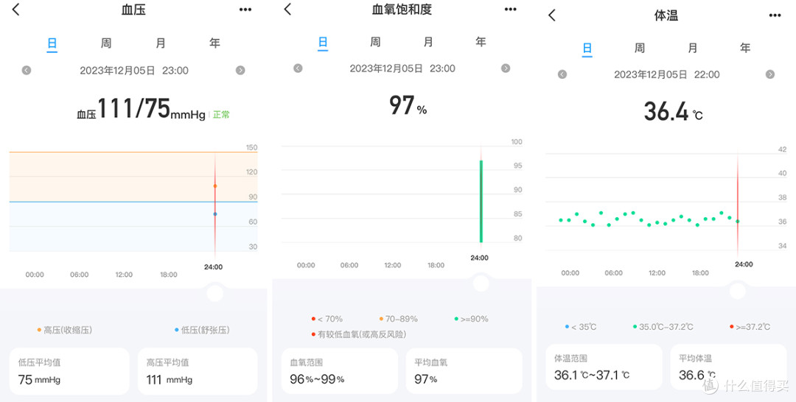Tap the 70-89% legend entry
This screenshot has height=402, width=796.
tap(399, 319)
